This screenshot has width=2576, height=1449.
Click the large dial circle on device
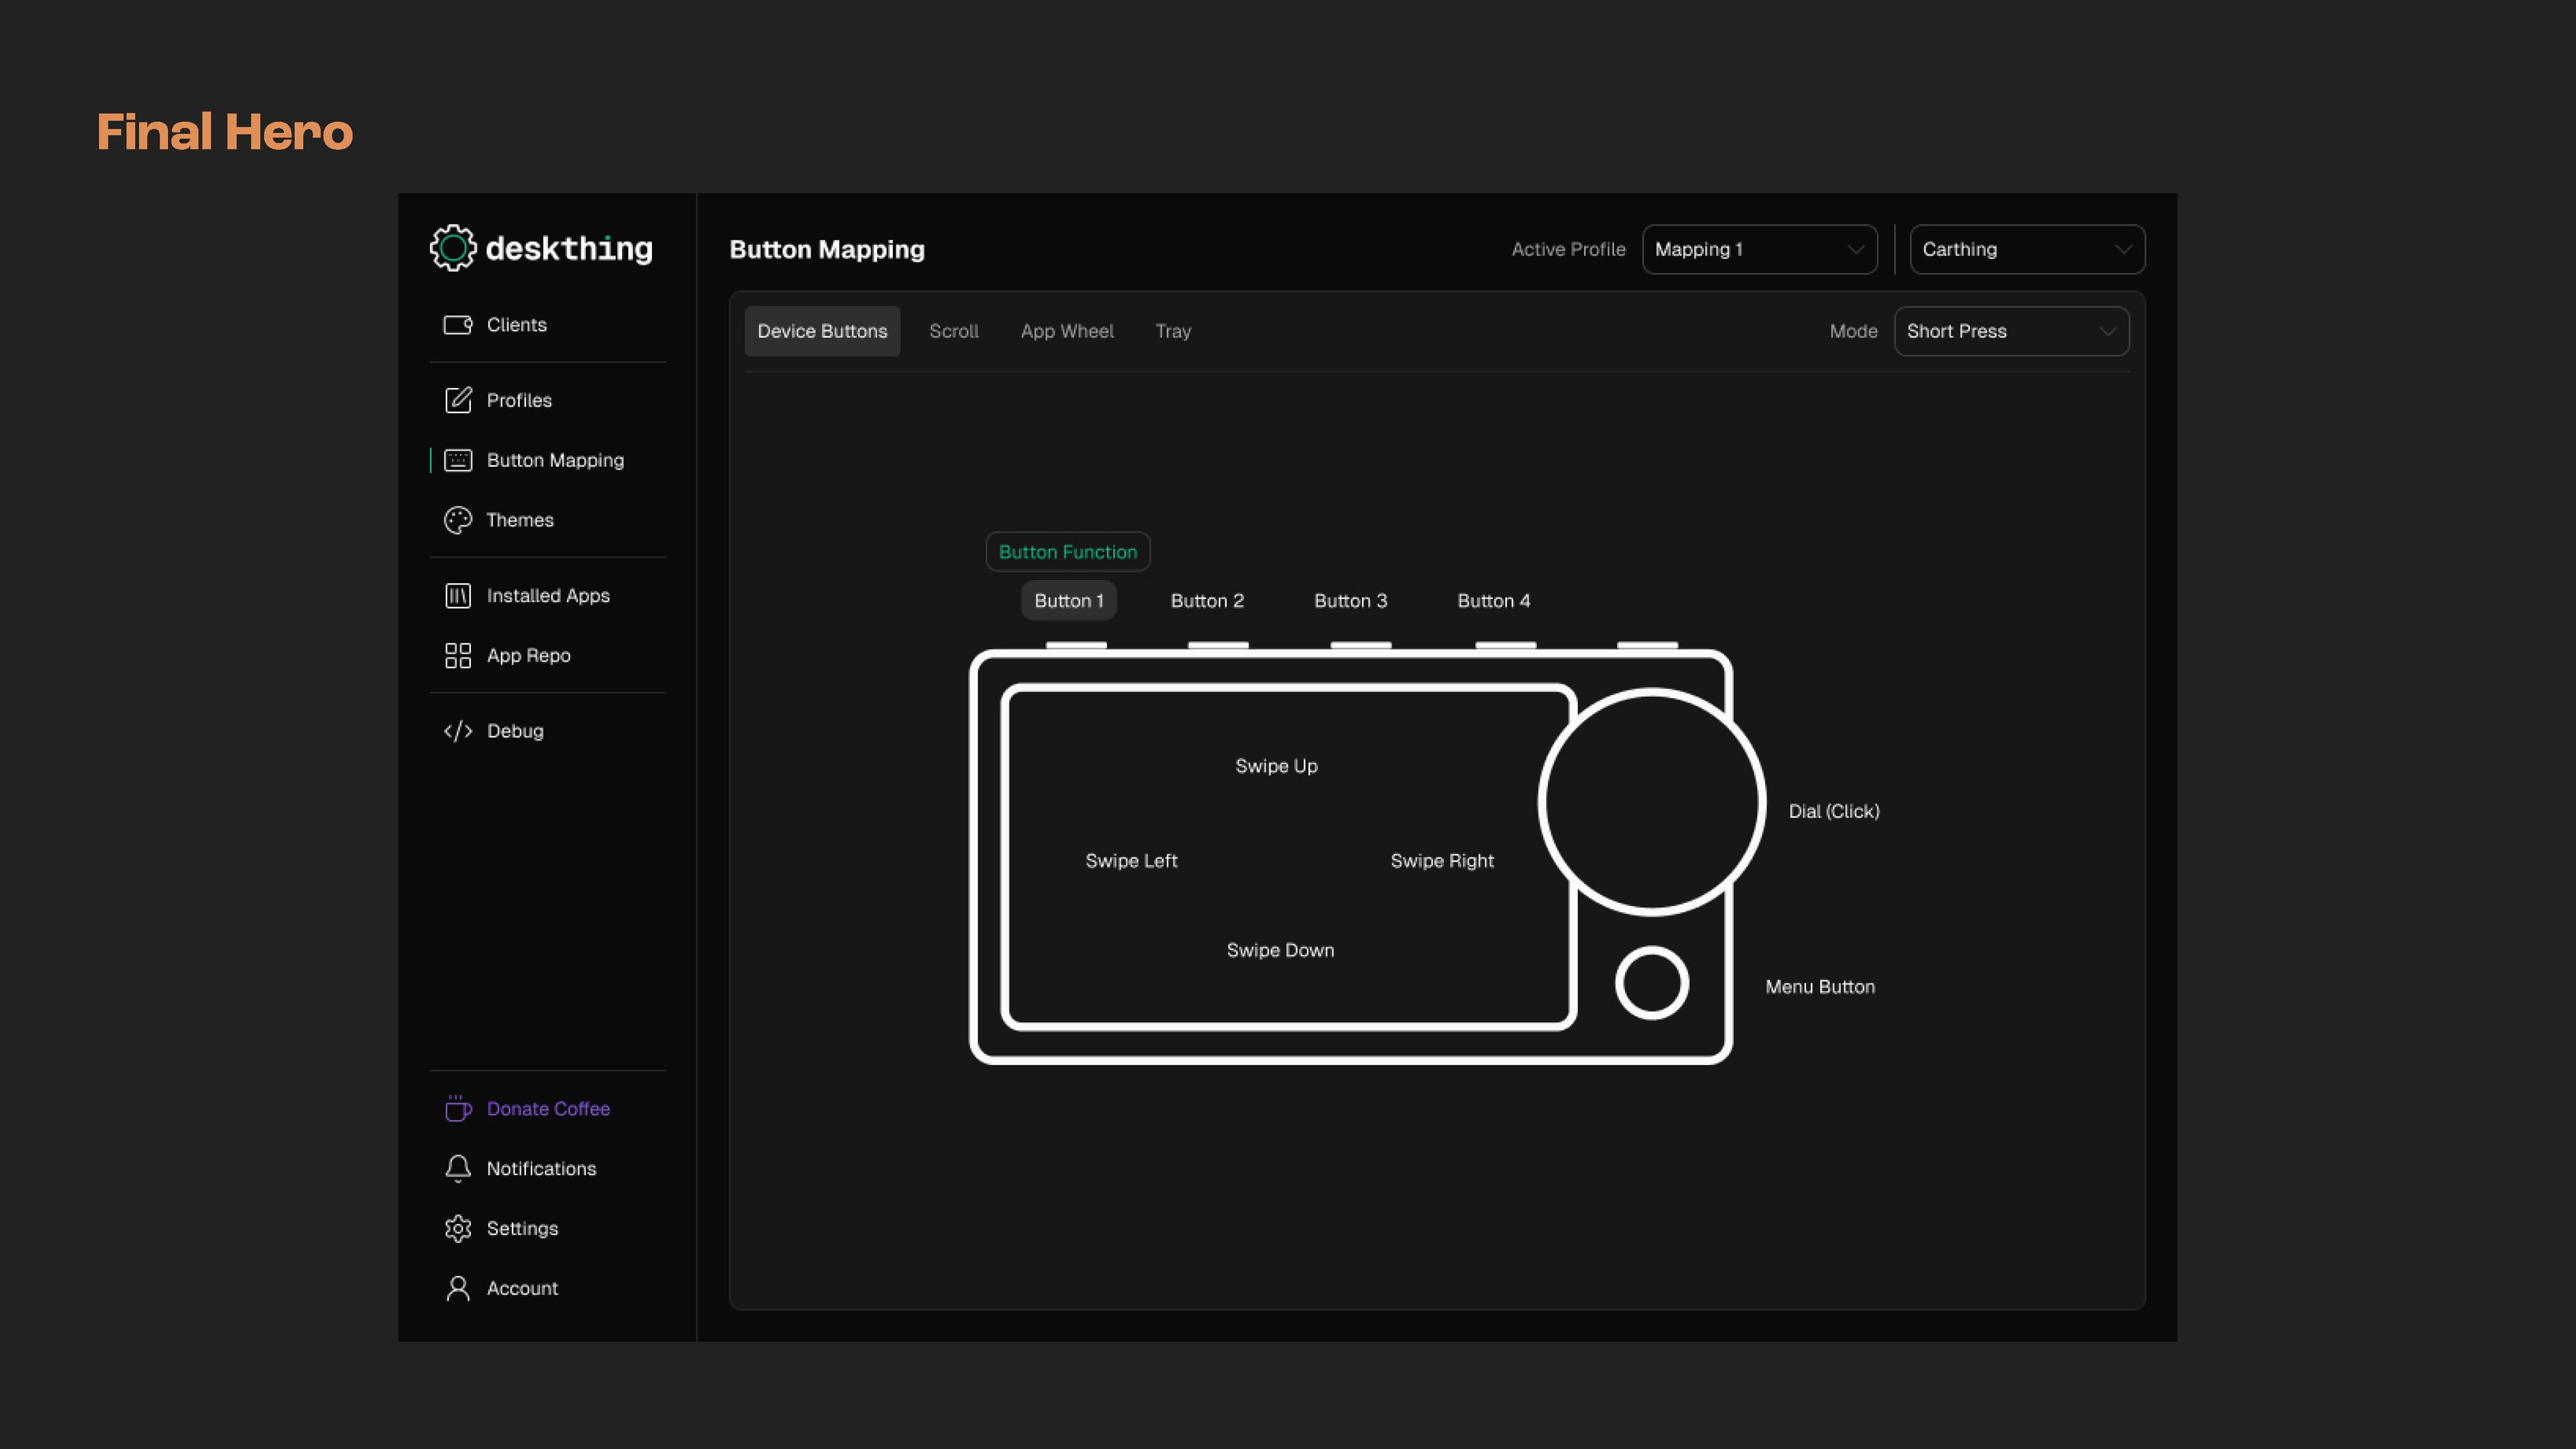[1651, 801]
